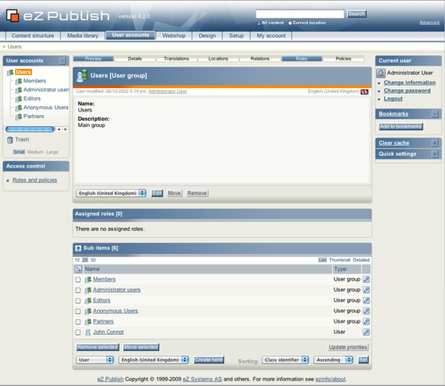
Task: Click the edit icon for Editors row
Action: [366, 300]
